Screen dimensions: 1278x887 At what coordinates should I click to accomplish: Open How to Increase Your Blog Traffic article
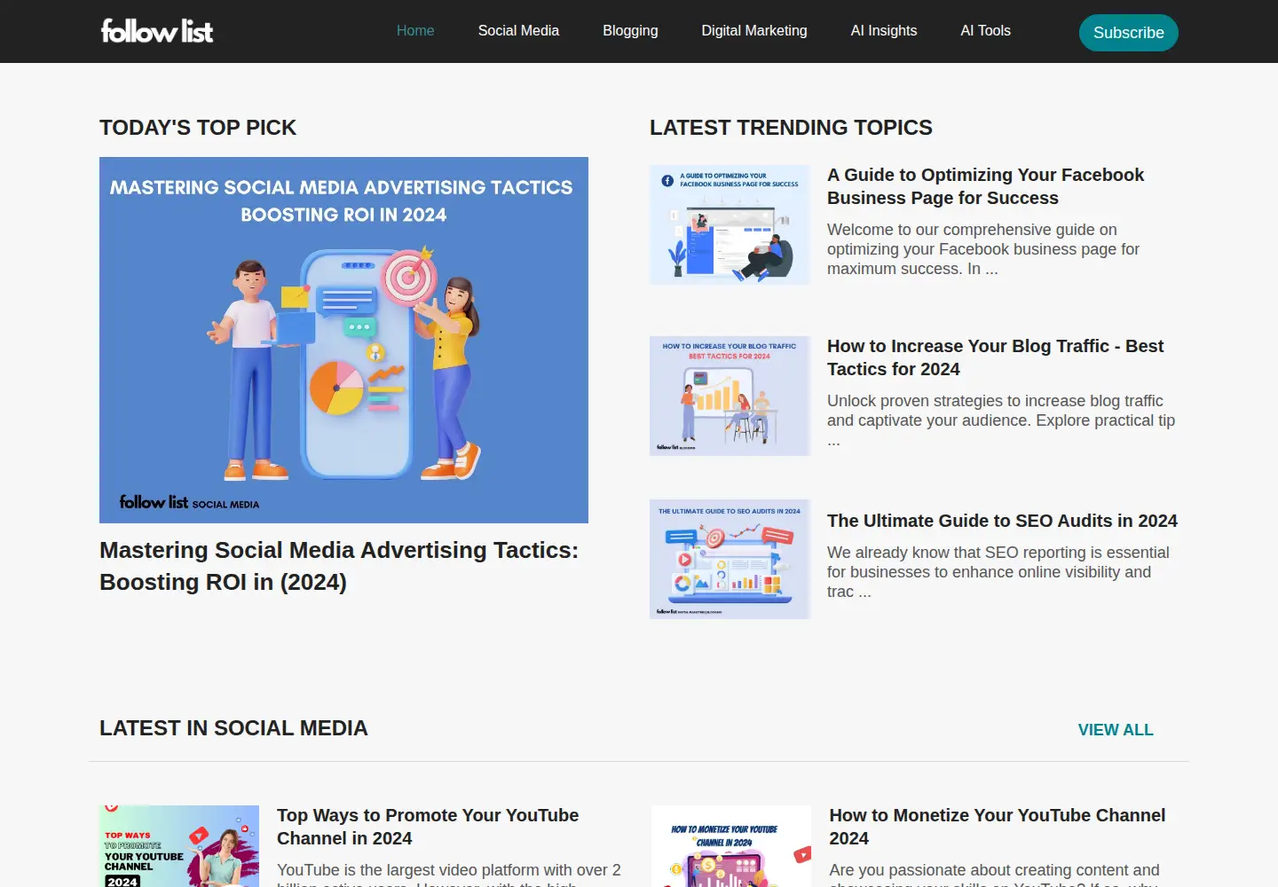click(x=995, y=357)
